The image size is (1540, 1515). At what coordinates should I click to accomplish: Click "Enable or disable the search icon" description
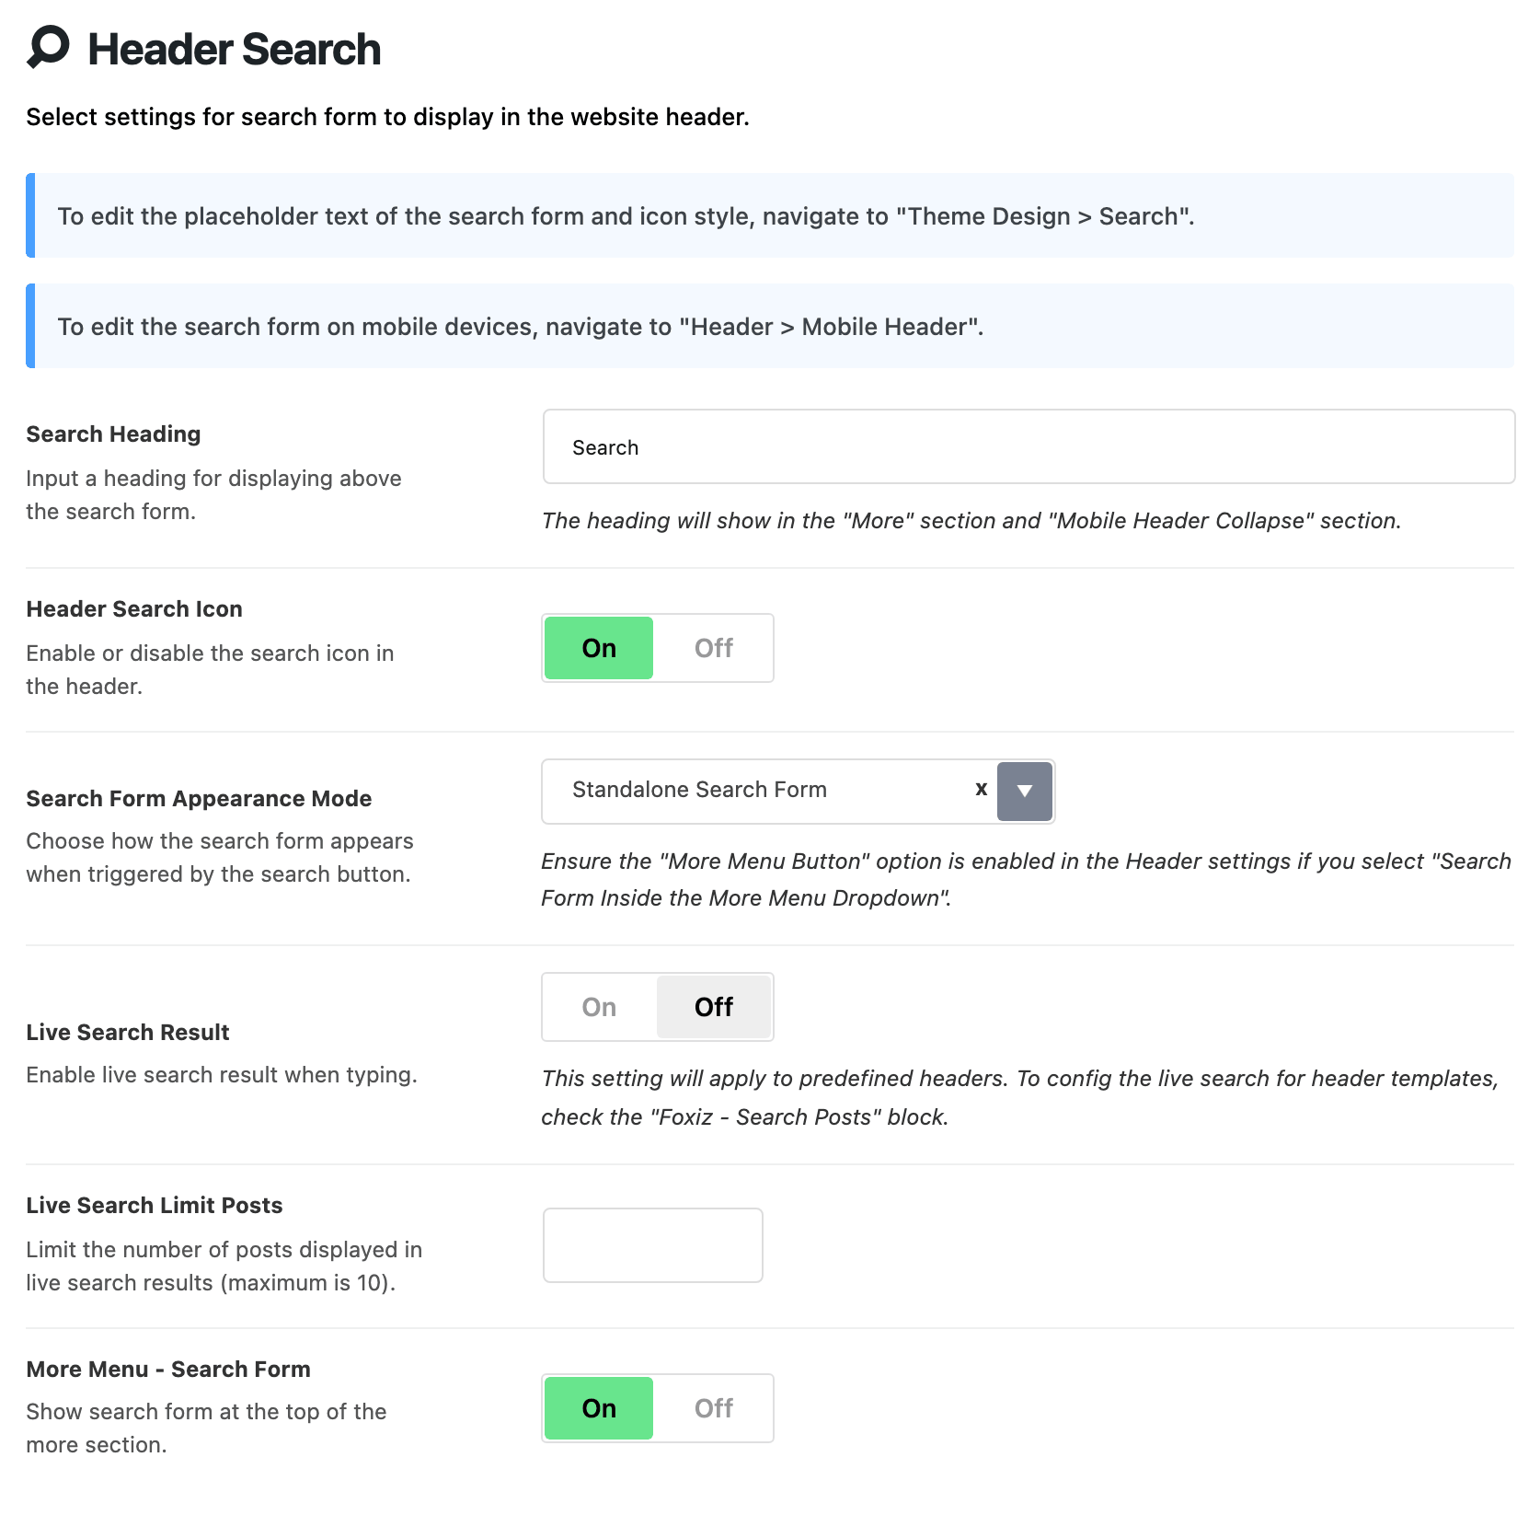coord(210,669)
